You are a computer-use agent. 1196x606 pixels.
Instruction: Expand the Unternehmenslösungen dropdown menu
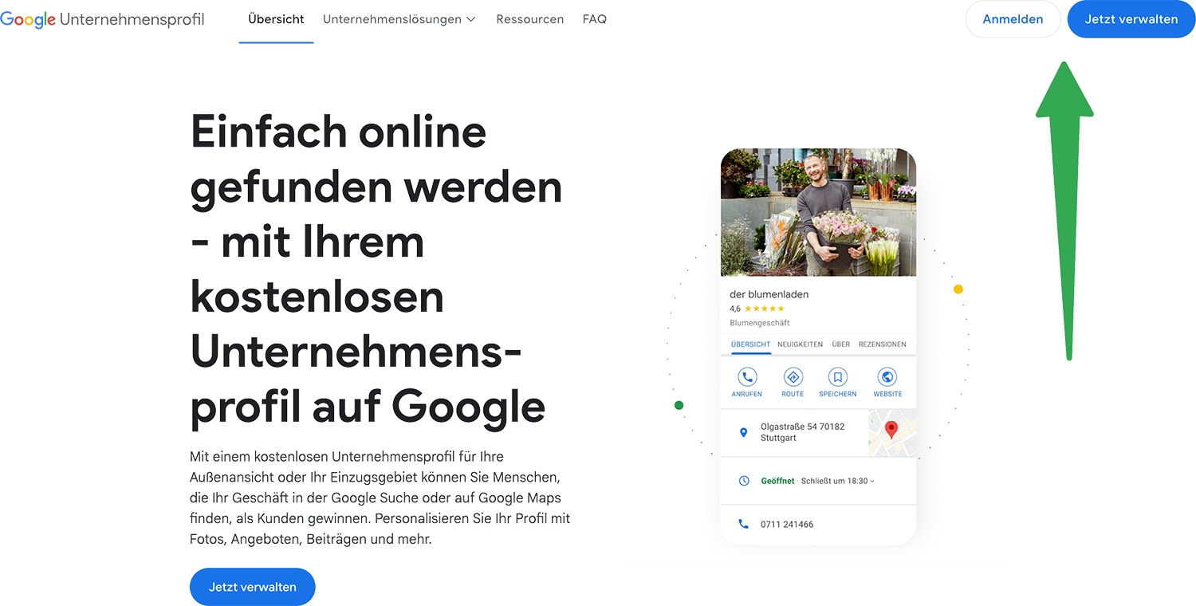pyautogui.click(x=399, y=19)
